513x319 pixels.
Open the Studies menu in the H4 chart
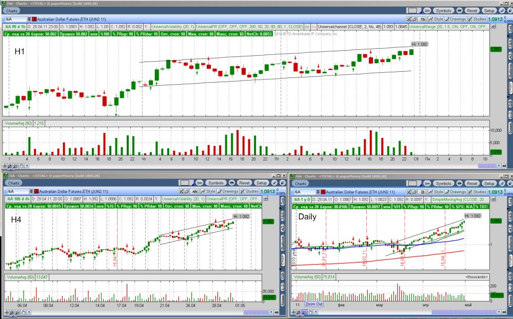coord(250,191)
